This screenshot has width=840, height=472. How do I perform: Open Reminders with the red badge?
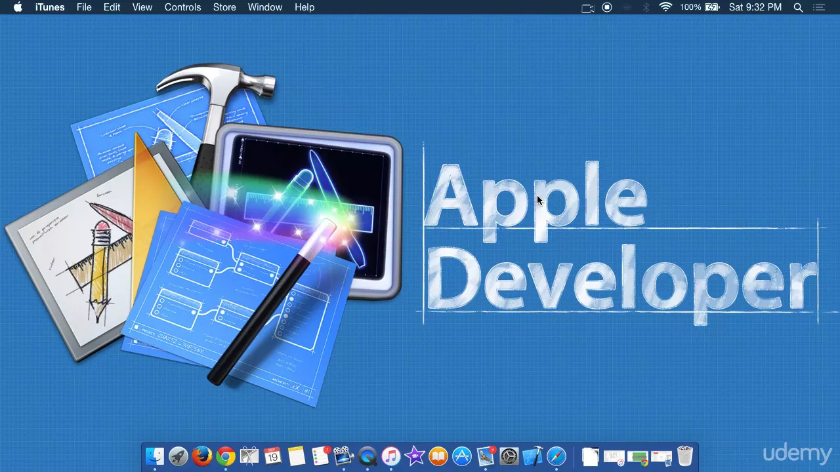click(x=320, y=456)
